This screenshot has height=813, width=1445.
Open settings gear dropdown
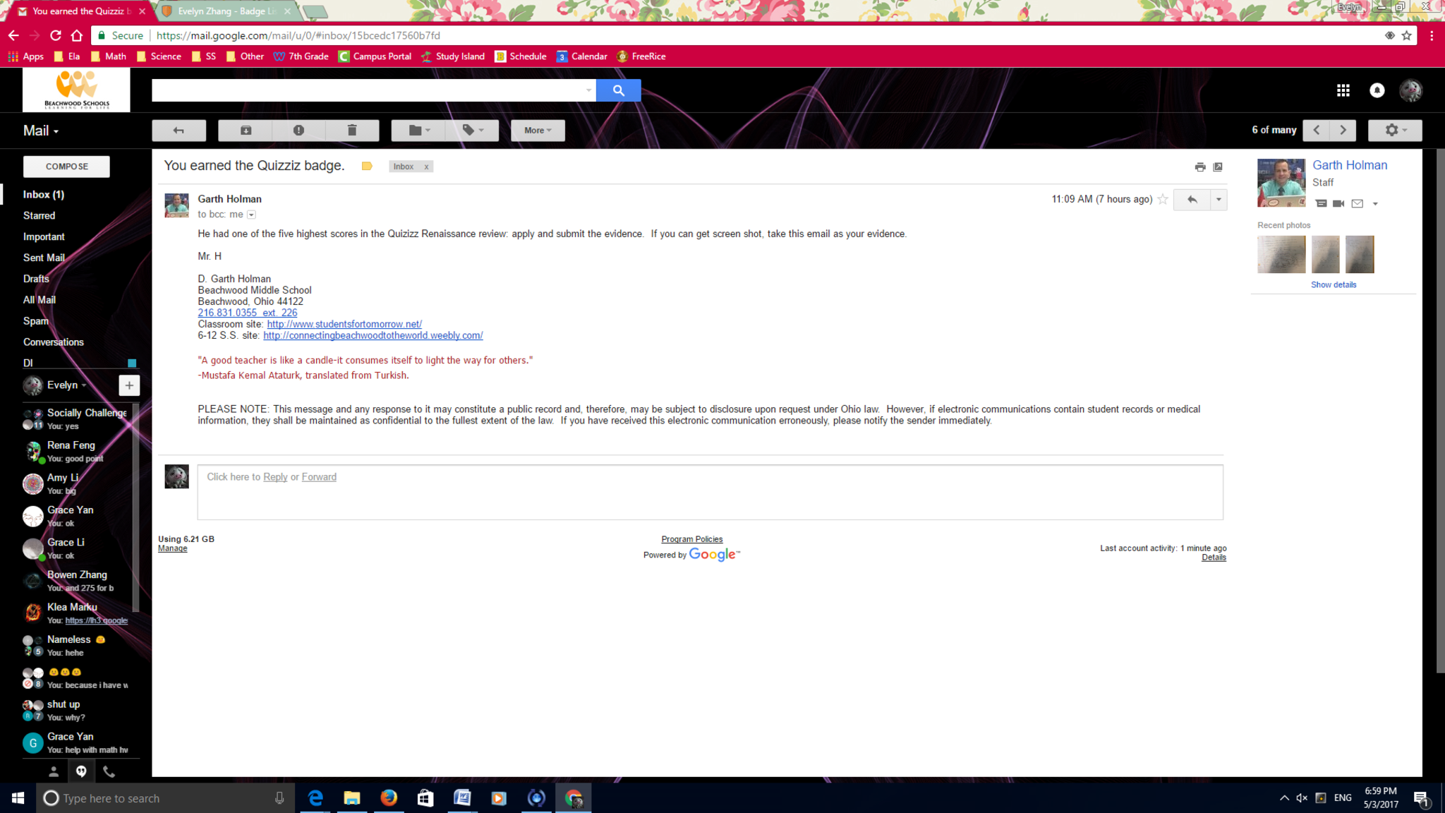[x=1394, y=131]
